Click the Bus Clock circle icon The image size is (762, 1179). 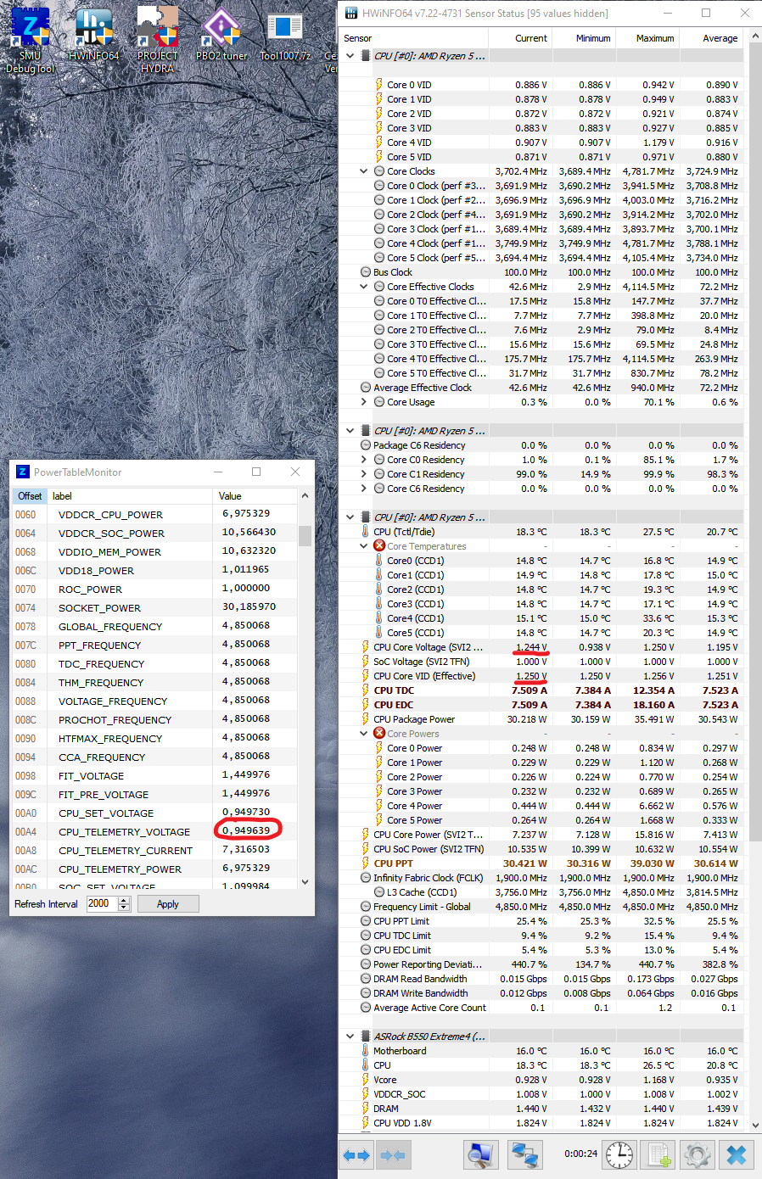pos(366,272)
